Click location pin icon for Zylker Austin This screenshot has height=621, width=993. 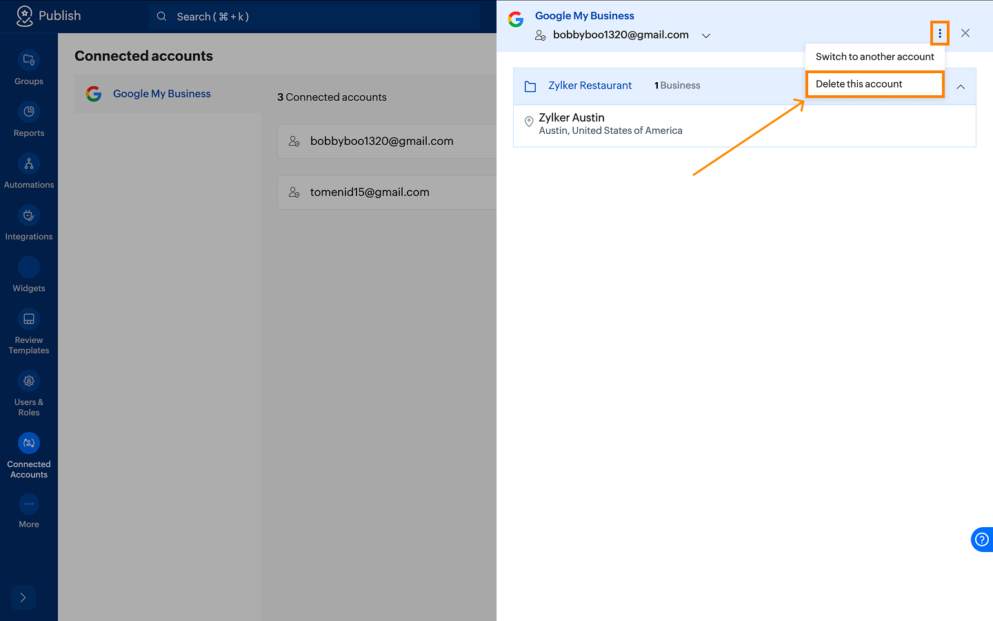click(529, 122)
